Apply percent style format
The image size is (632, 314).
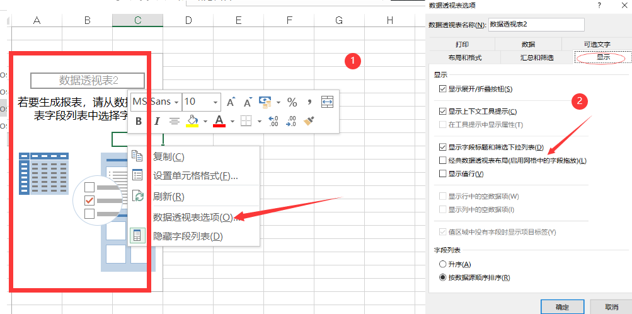point(292,102)
